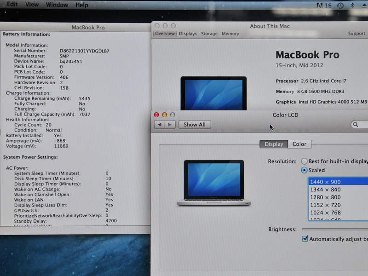Image resolution: width=368 pixels, height=276 pixels.
Task: Choose 1152 × 720 resolution
Action: click(x=338, y=205)
